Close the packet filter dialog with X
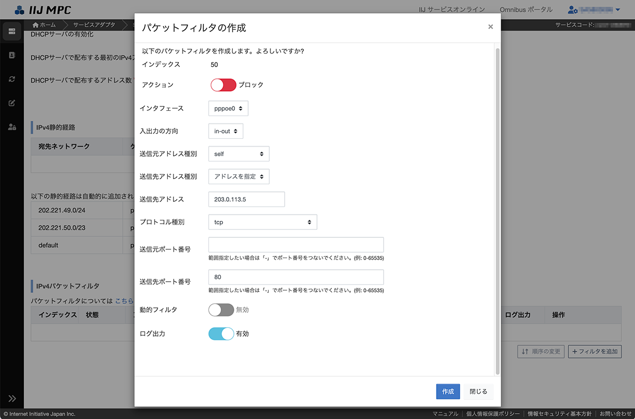 click(x=490, y=26)
